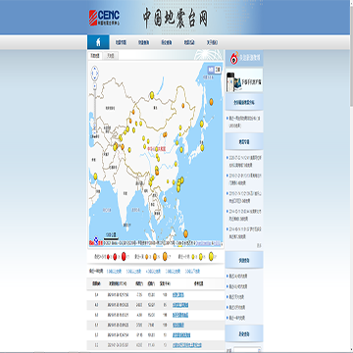Click the yellow earthquake marker on Honshu, Japan
Screen dimensions: 353x353
point(202,147)
